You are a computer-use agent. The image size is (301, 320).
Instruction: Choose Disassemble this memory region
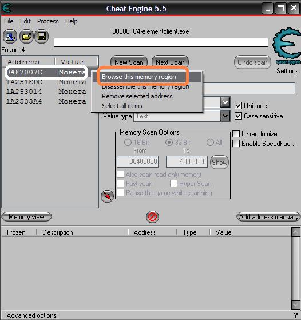[x=146, y=87]
